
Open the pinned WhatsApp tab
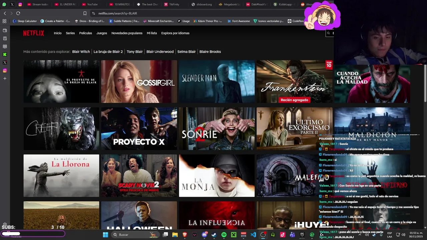4,4
